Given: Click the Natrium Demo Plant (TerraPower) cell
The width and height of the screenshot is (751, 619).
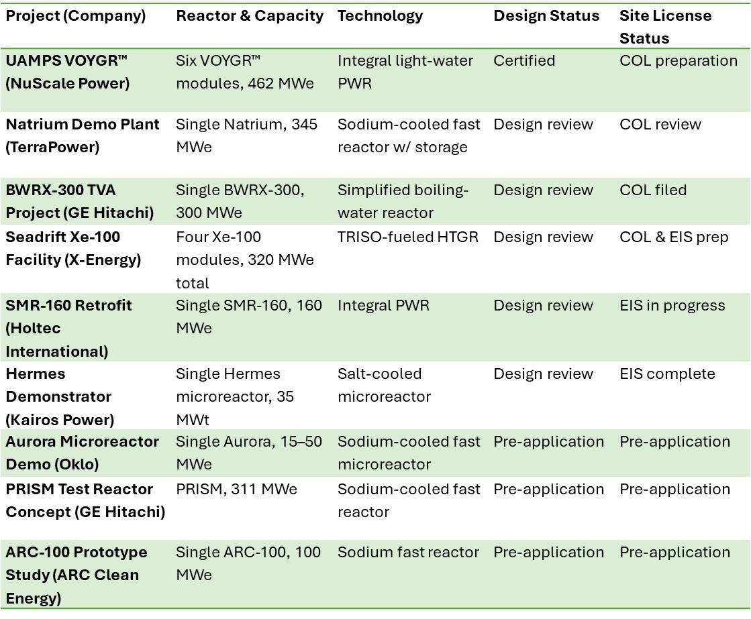Looking at the screenshot, I should pos(83,135).
